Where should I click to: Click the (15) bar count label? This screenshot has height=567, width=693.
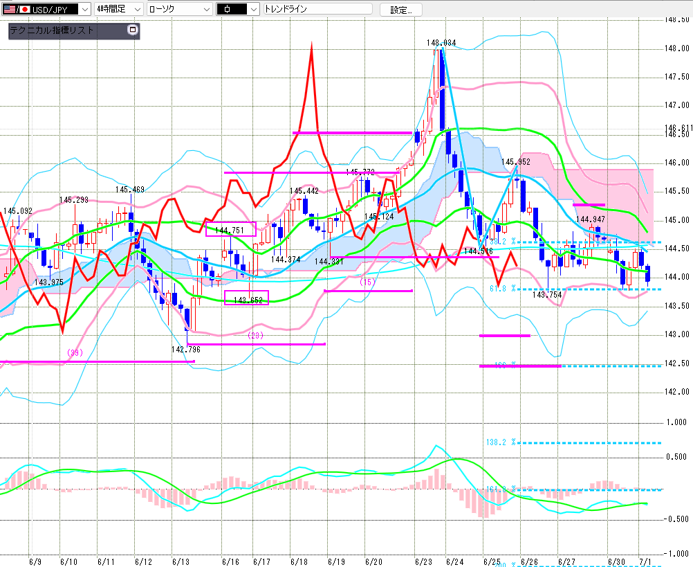(367, 282)
